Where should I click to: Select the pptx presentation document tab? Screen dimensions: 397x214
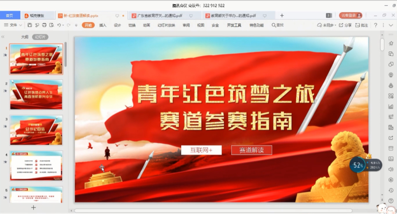pyautogui.click(x=91, y=16)
